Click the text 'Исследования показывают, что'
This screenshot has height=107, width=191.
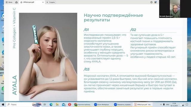click(105, 35)
